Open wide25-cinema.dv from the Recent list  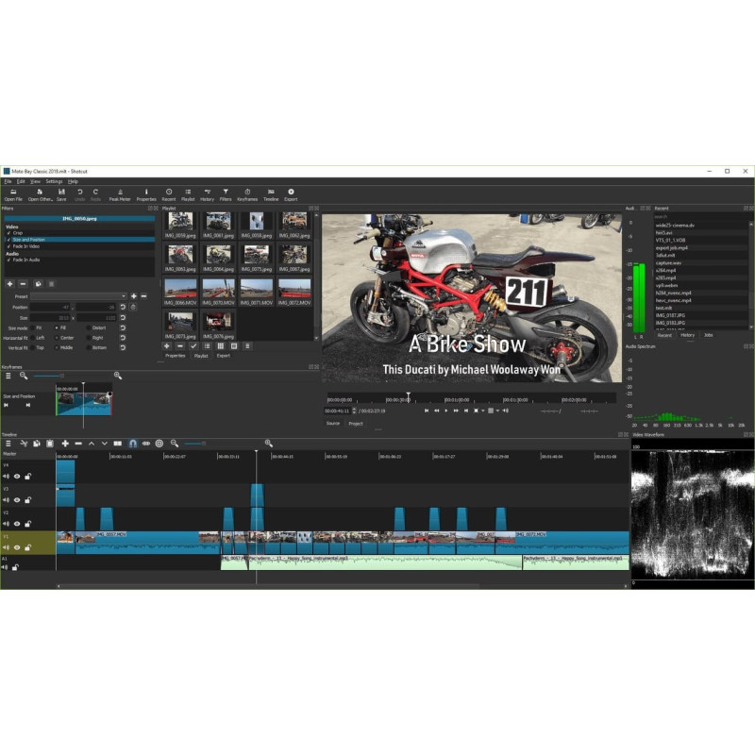coord(675,226)
